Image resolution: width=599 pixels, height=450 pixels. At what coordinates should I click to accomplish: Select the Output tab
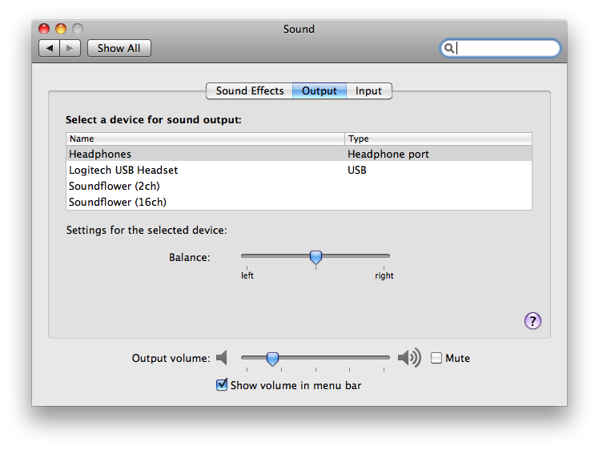pos(320,91)
